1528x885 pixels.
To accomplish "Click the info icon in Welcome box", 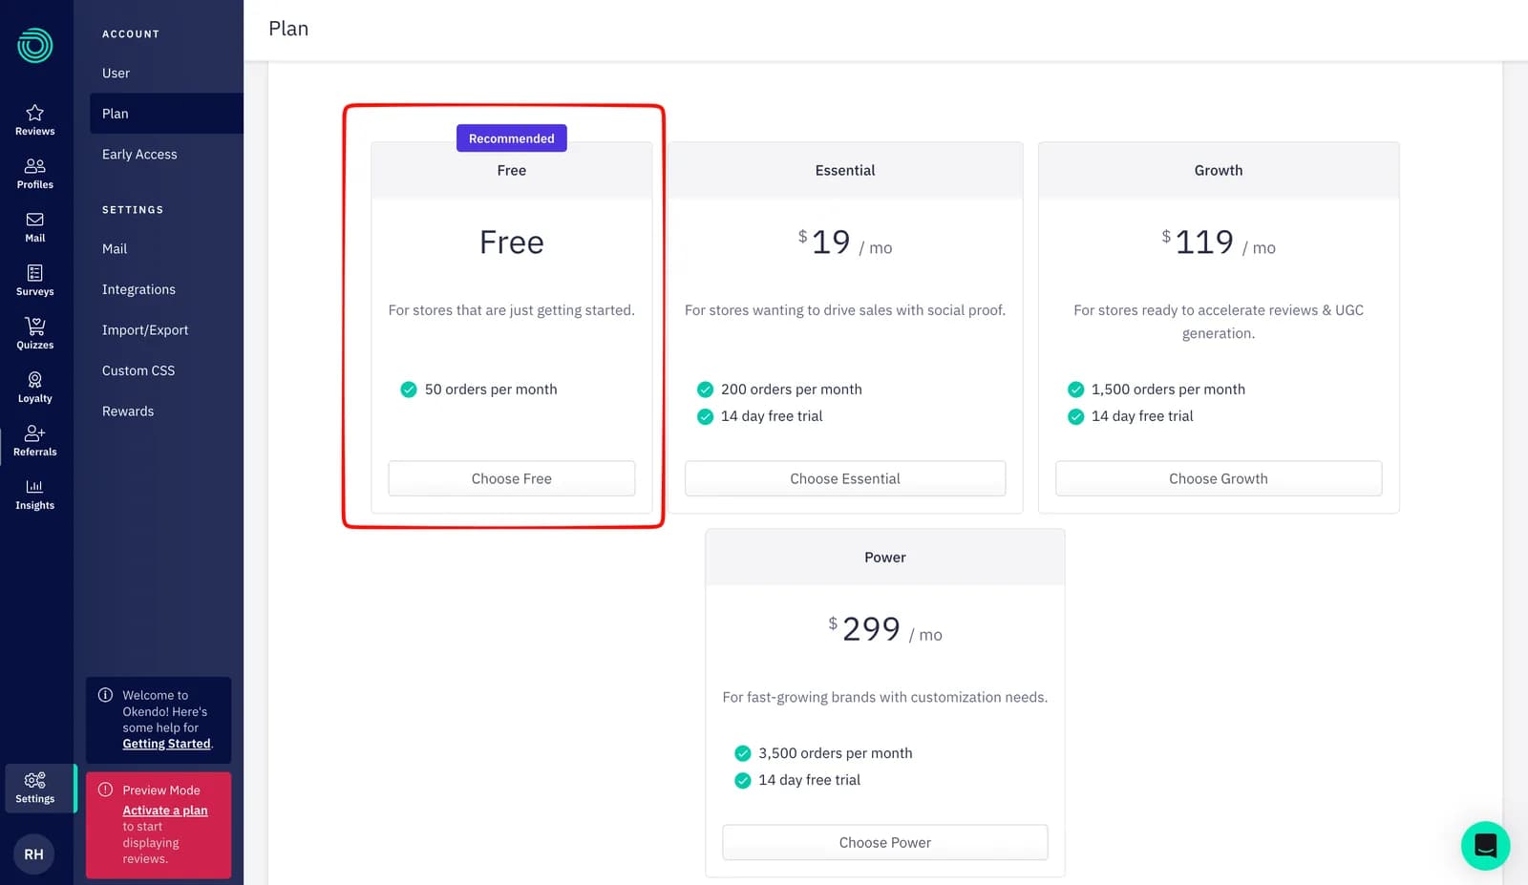I will 106,695.
